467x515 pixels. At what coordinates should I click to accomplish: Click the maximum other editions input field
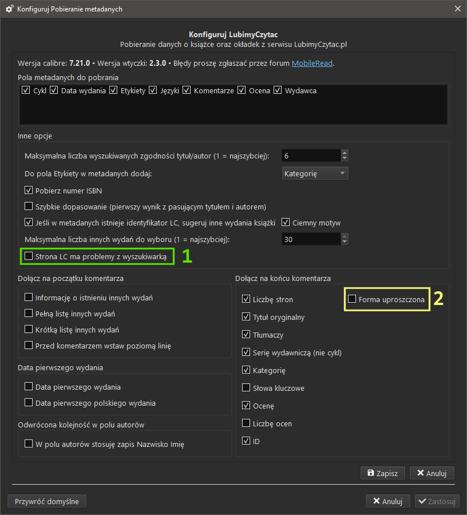pos(311,239)
